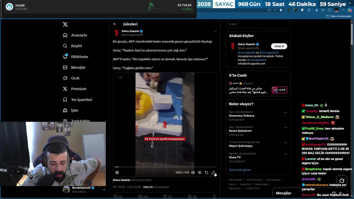
Task: Open the @solcugazeteA link
Action: click(x=257, y=60)
